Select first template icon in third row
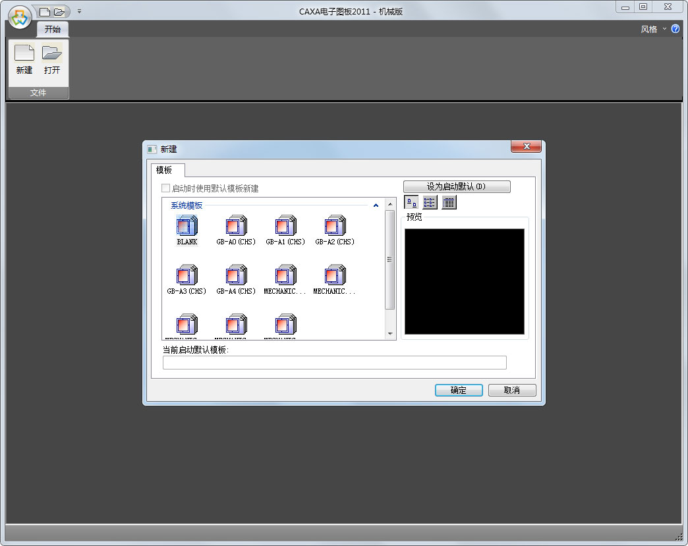This screenshot has width=688, height=546. [x=187, y=325]
